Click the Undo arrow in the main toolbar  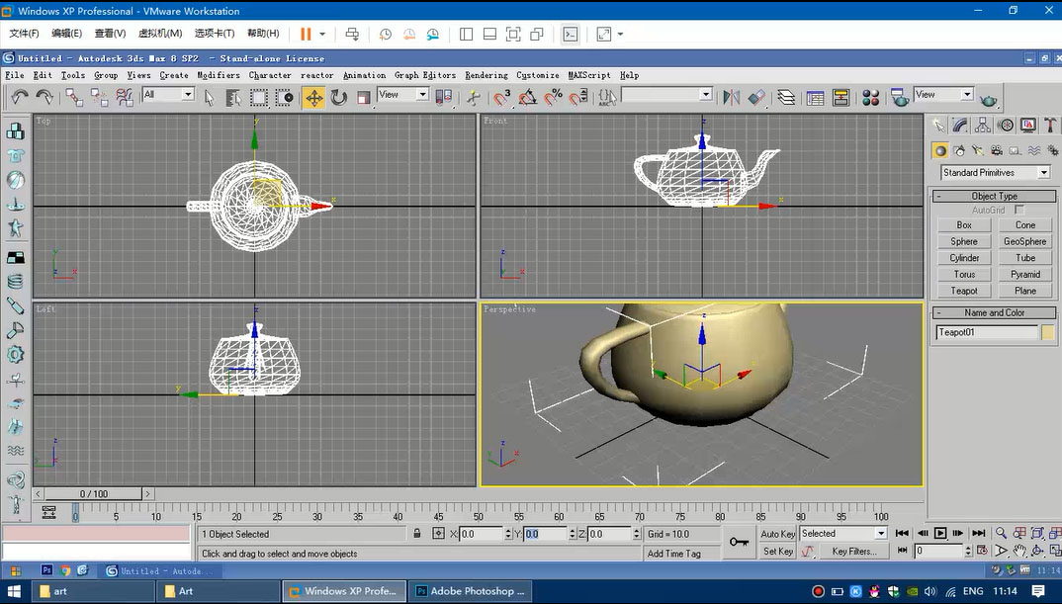coord(19,98)
